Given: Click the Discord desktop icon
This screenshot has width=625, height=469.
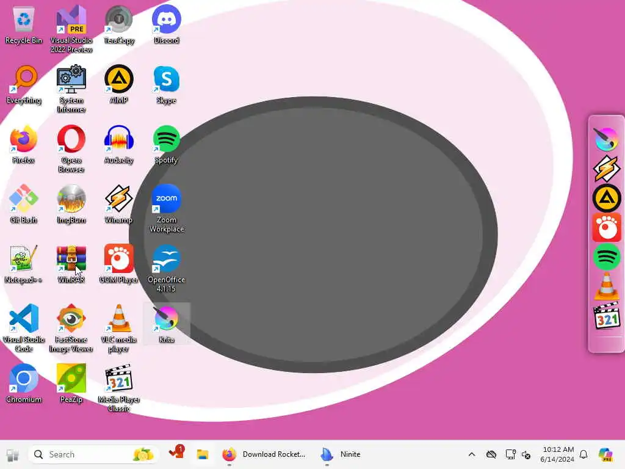Looking at the screenshot, I should coord(166,24).
